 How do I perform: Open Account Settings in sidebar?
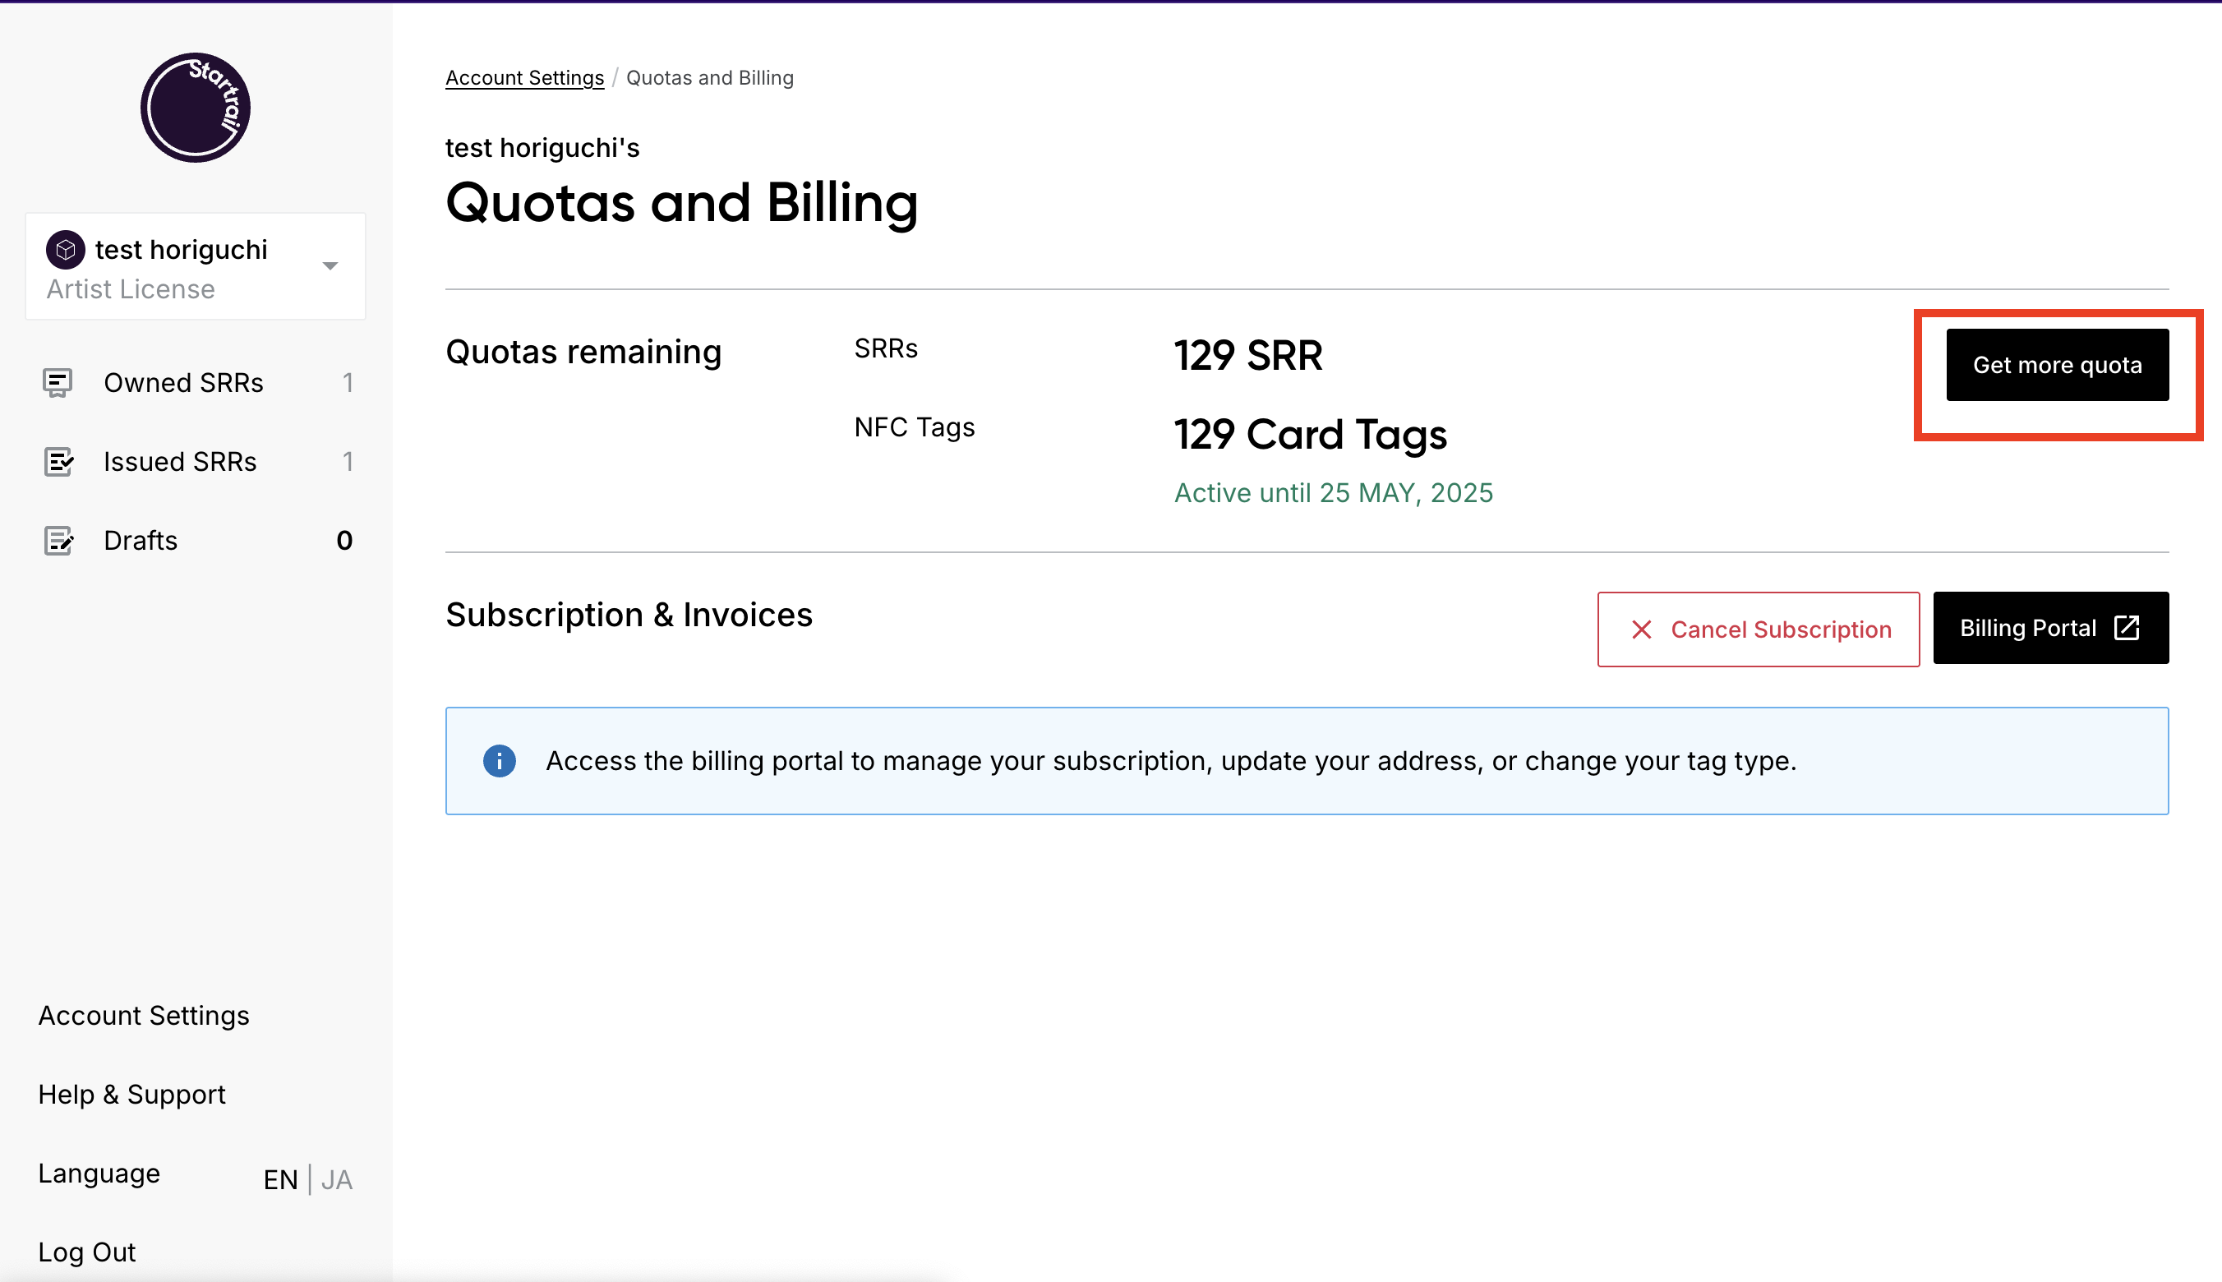click(144, 1015)
